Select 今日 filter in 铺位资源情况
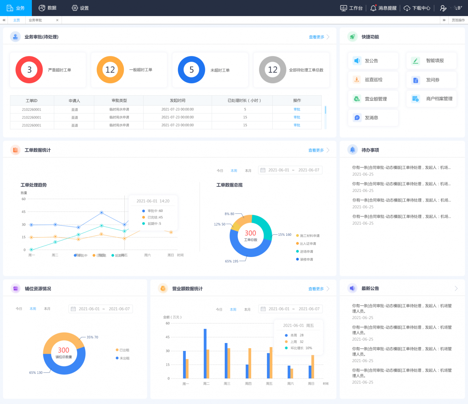Image resolution: width=468 pixels, height=404 pixels. [19, 309]
